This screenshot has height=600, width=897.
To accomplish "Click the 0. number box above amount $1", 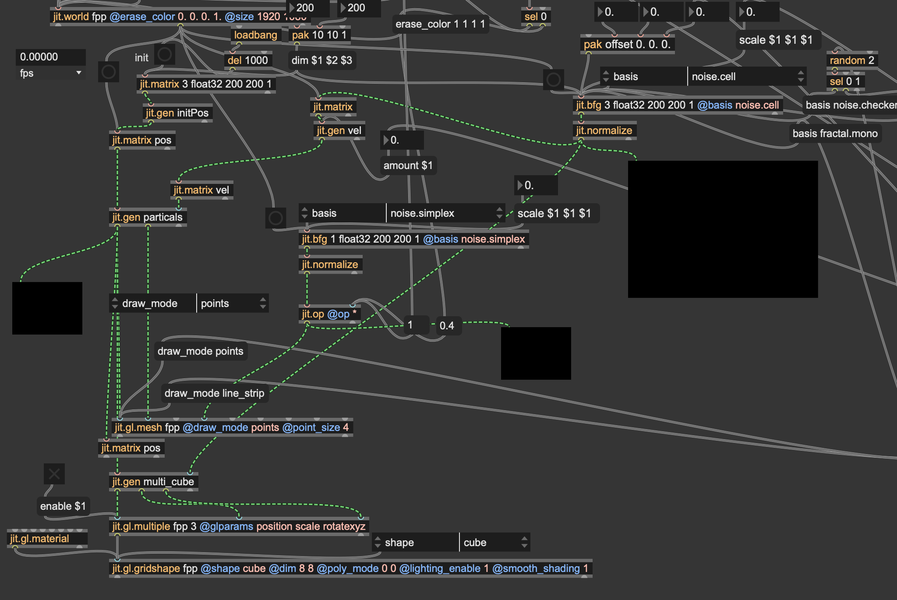I will click(x=402, y=140).
